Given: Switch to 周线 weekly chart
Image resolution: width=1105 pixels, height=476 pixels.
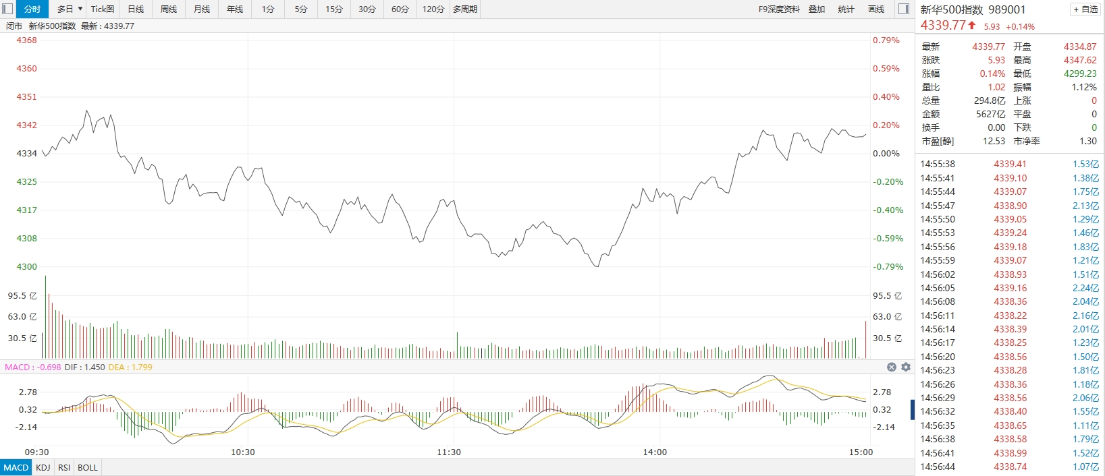Looking at the screenshot, I should (169, 9).
